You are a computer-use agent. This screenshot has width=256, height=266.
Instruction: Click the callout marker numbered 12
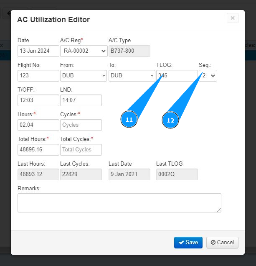170,120
